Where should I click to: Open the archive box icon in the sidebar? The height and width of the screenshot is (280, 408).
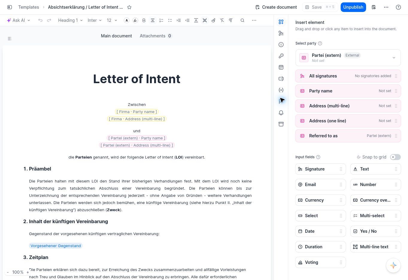(x=281, y=124)
